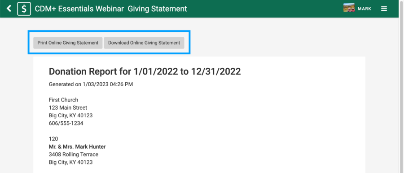Go back using the left chevron arrow
Image resolution: width=404 pixels, height=173 pixels.
click(x=9, y=9)
